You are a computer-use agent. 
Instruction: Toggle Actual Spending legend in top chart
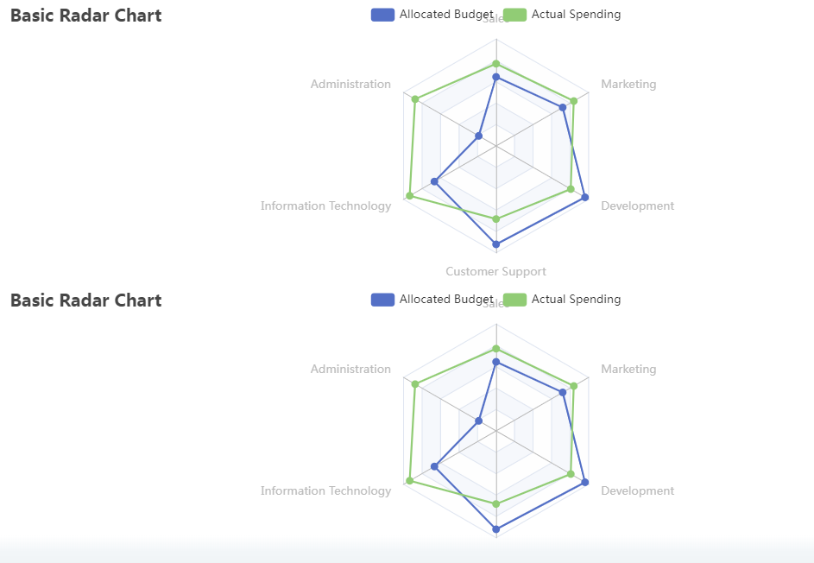coord(562,15)
